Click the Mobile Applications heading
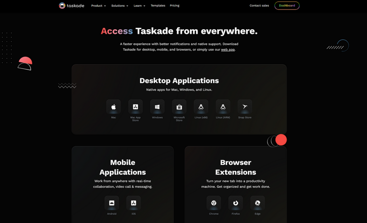367x223 pixels. [123, 167]
